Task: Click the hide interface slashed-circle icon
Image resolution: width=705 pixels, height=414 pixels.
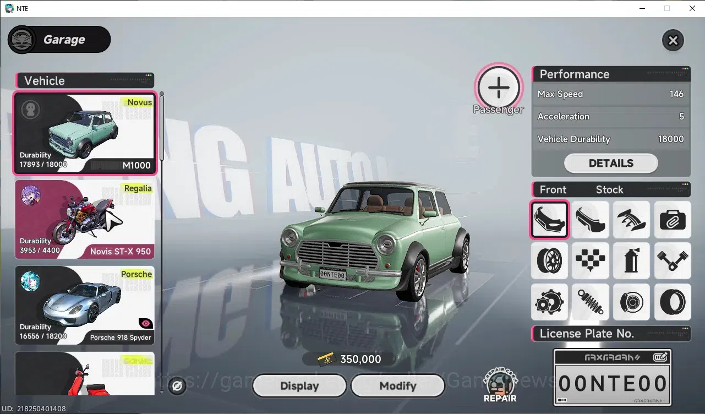Action: tap(177, 386)
